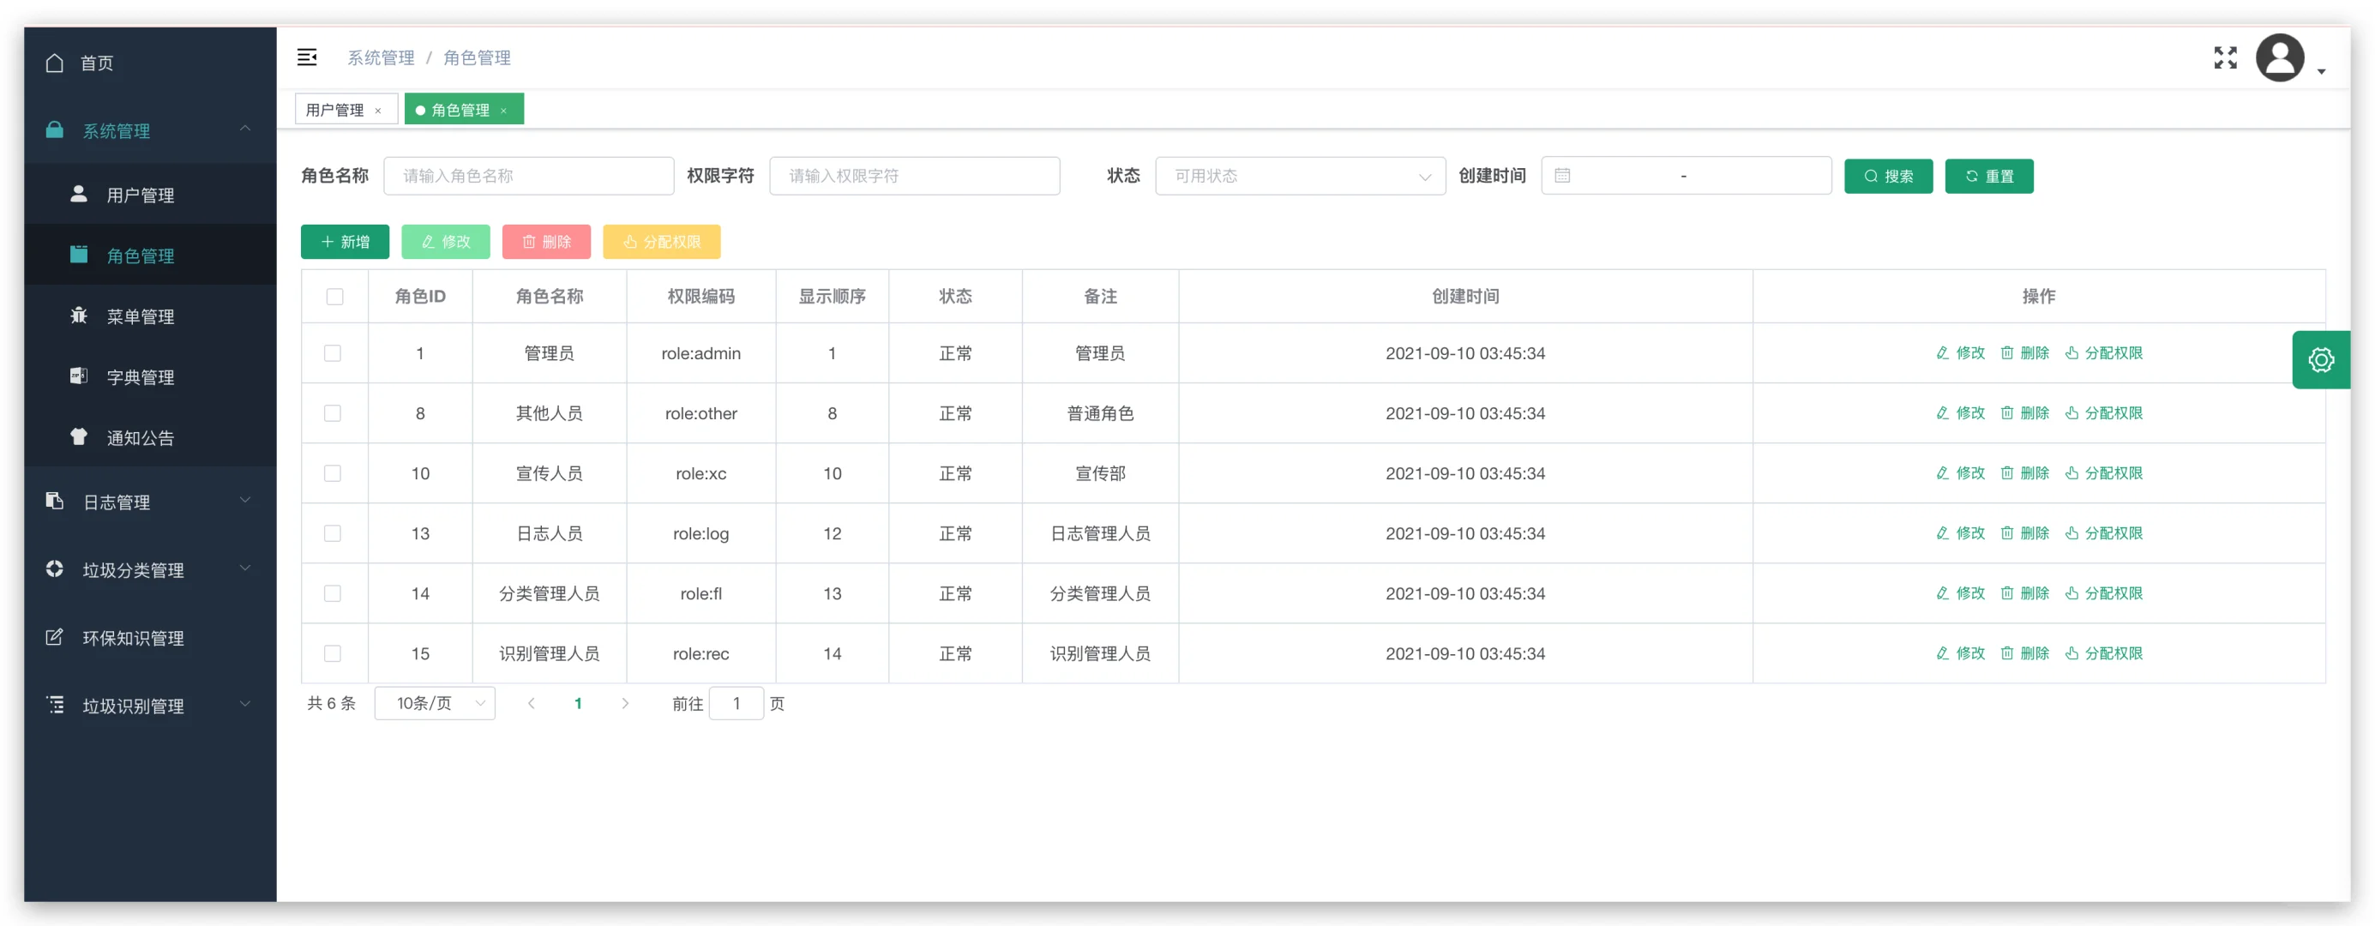Click the green 新增 button
This screenshot has width=2375, height=926.
(x=345, y=242)
